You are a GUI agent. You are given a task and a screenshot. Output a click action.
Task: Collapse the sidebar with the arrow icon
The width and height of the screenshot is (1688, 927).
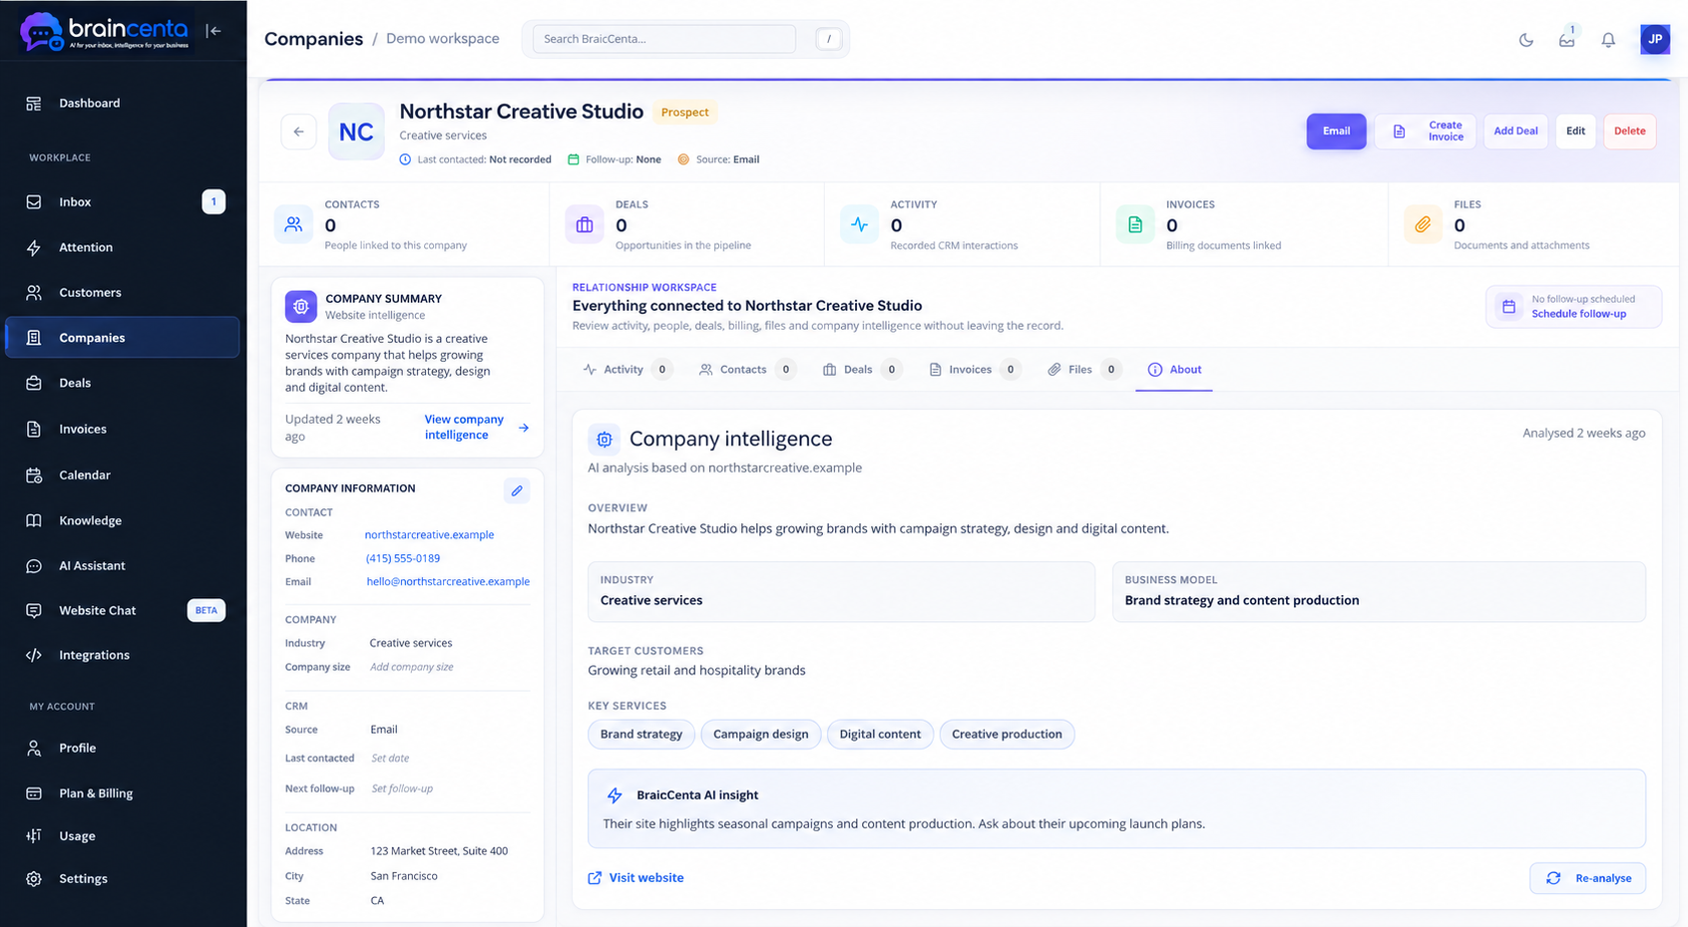pyautogui.click(x=213, y=31)
